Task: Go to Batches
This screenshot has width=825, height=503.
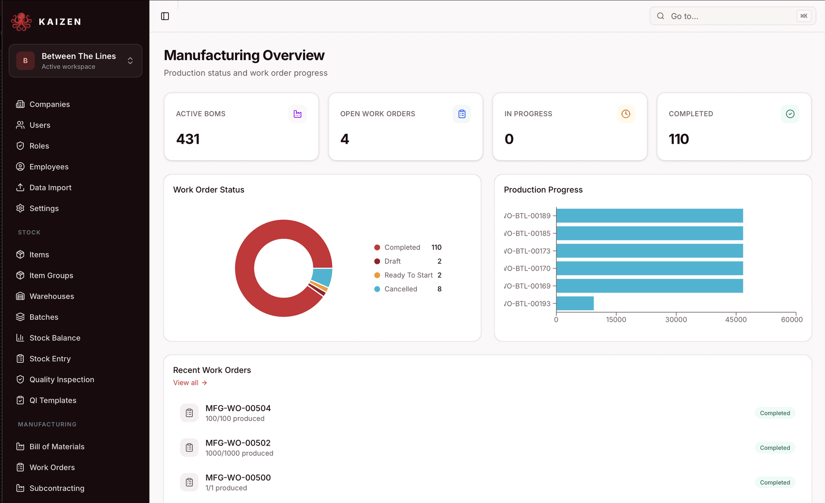Action: [44, 317]
